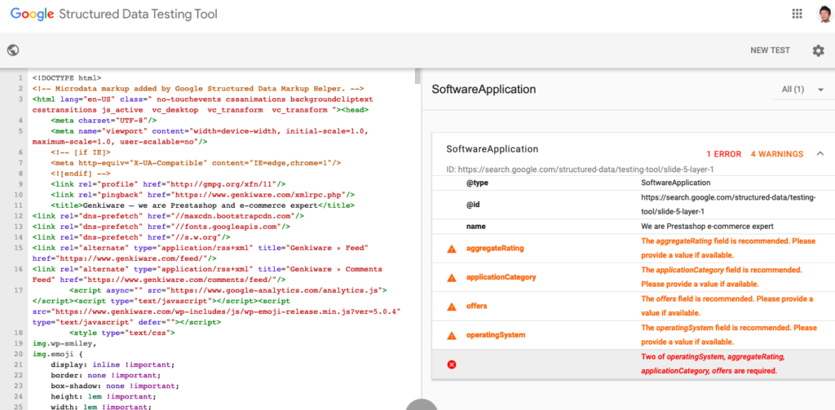Open the Google apps grid icon
The height and width of the screenshot is (410, 835).
click(x=797, y=14)
